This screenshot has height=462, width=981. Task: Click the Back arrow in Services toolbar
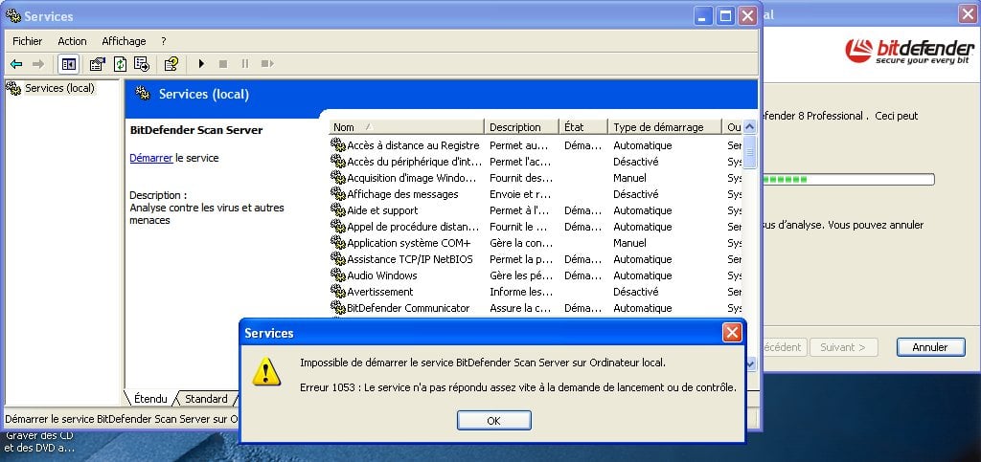(x=17, y=64)
